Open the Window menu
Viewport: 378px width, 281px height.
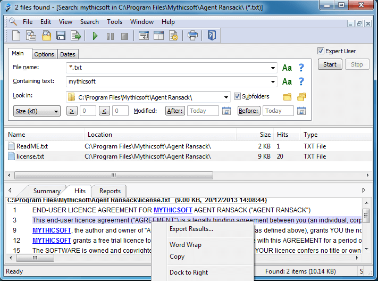tap(142, 22)
